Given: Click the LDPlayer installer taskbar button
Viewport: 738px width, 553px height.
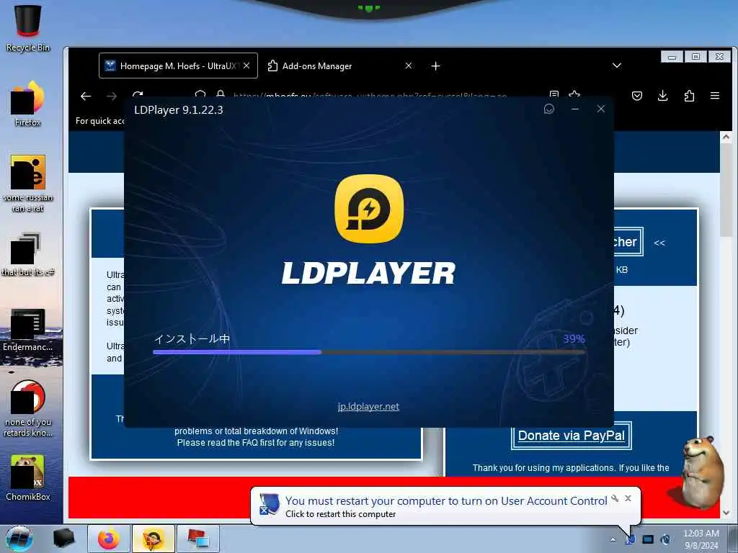Looking at the screenshot, I should [153, 539].
